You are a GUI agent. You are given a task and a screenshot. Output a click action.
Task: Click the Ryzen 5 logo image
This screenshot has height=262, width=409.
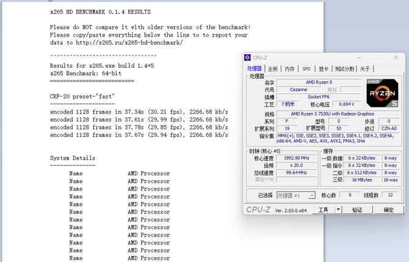click(382, 93)
